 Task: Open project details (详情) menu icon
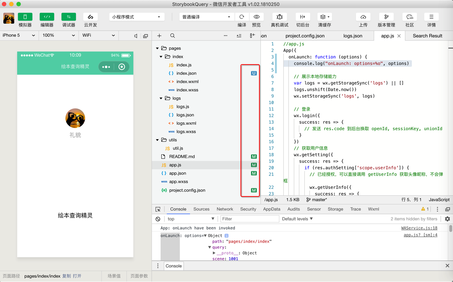(x=431, y=17)
